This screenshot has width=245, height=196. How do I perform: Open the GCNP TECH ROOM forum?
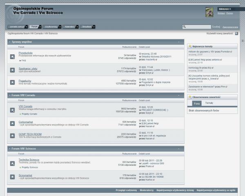click(30, 134)
